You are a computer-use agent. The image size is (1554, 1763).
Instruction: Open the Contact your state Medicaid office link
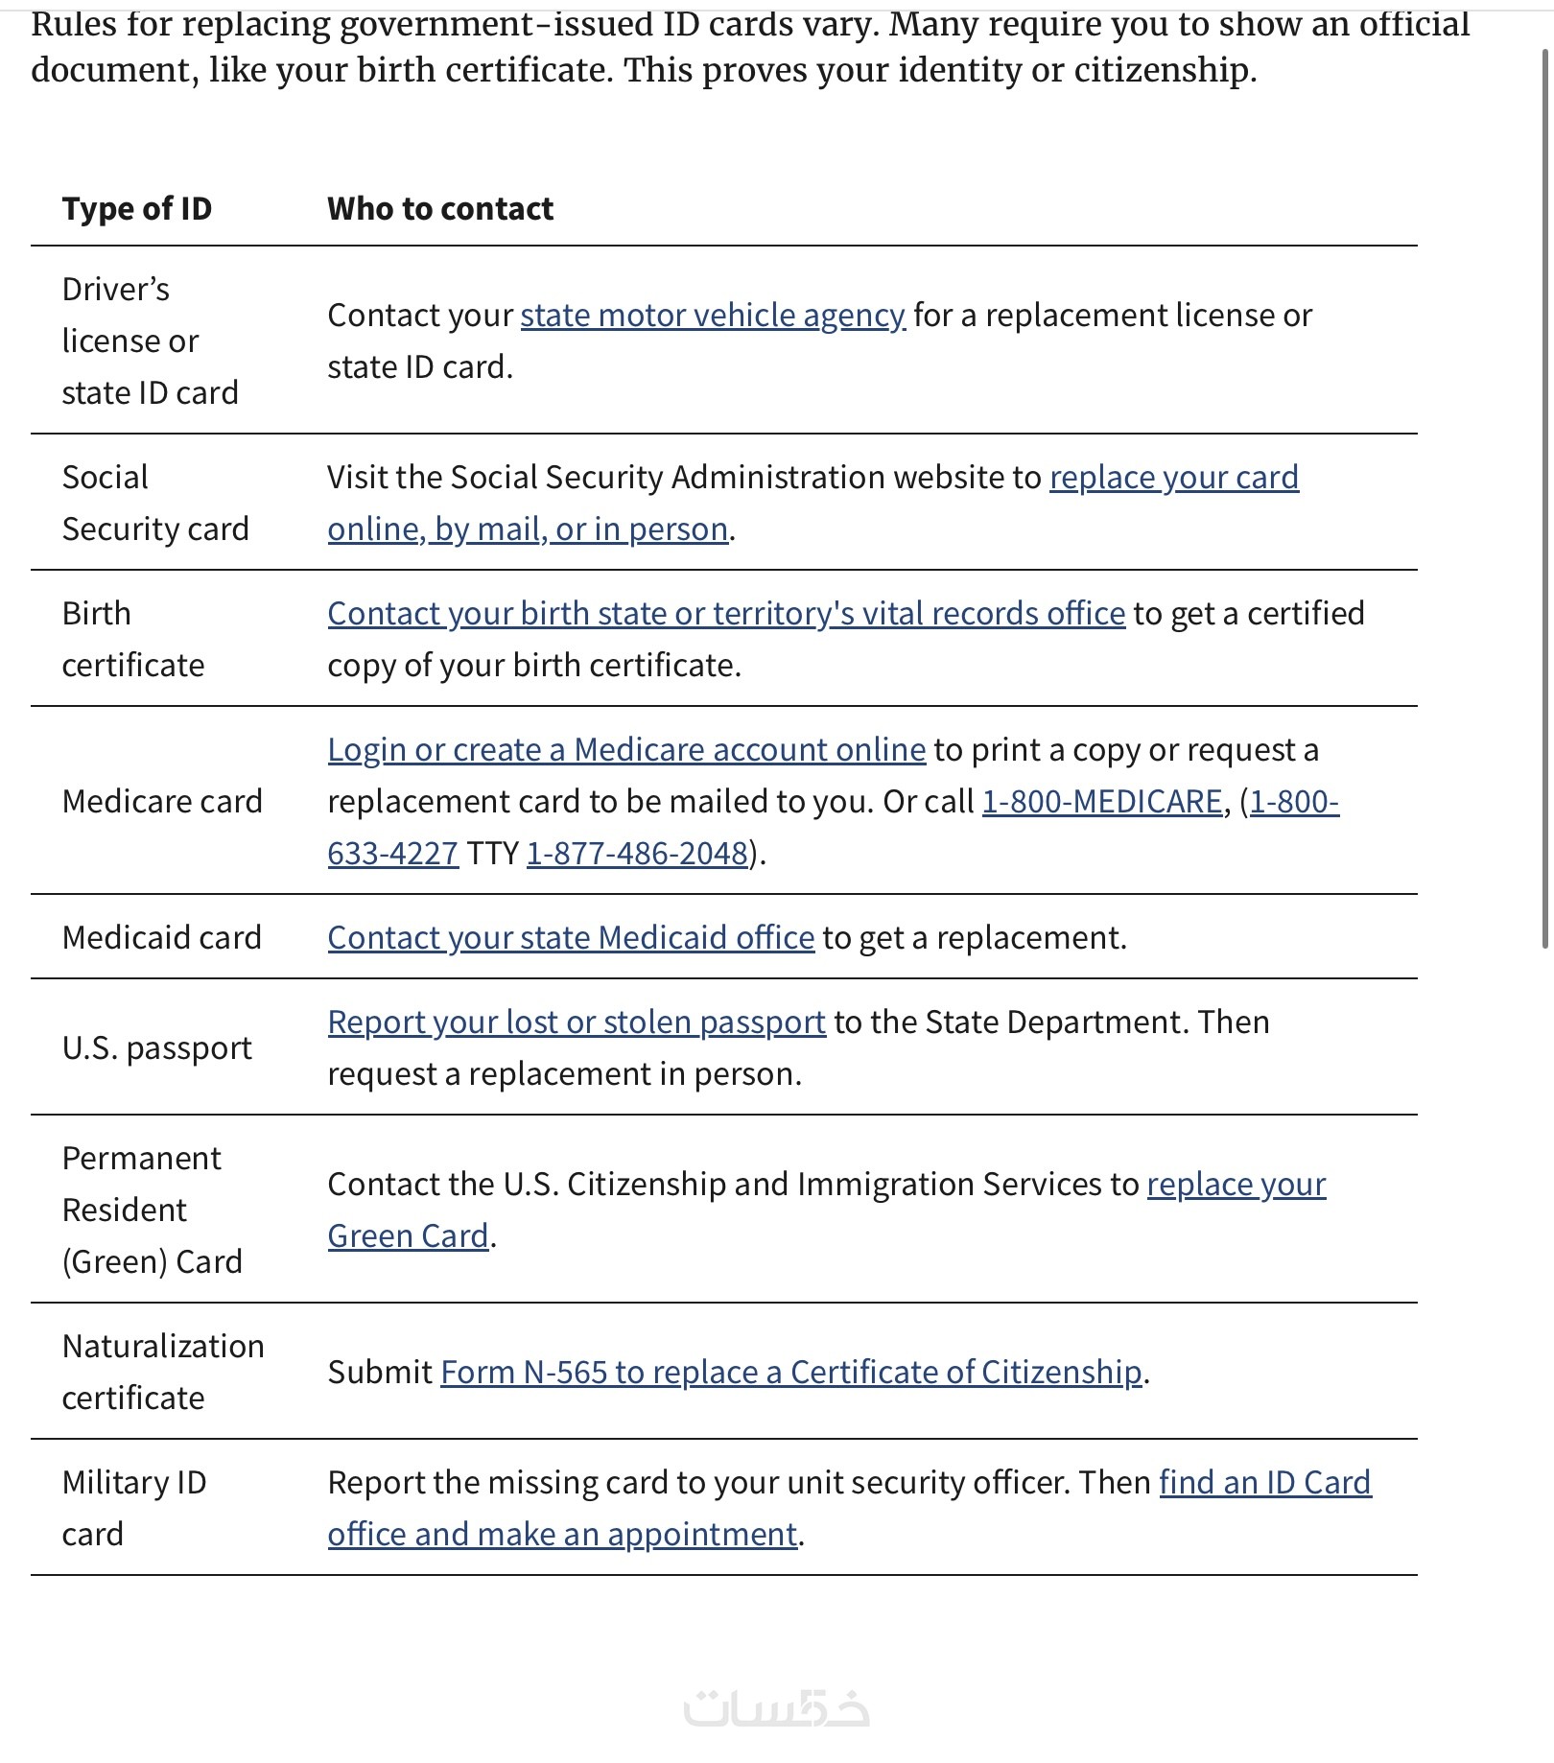coord(571,938)
